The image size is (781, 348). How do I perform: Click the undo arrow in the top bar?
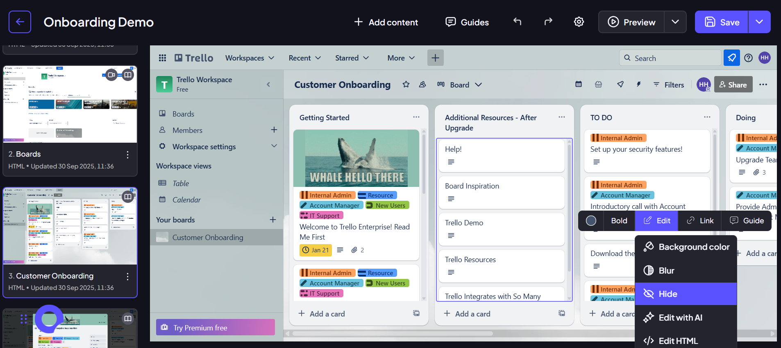[x=518, y=22]
